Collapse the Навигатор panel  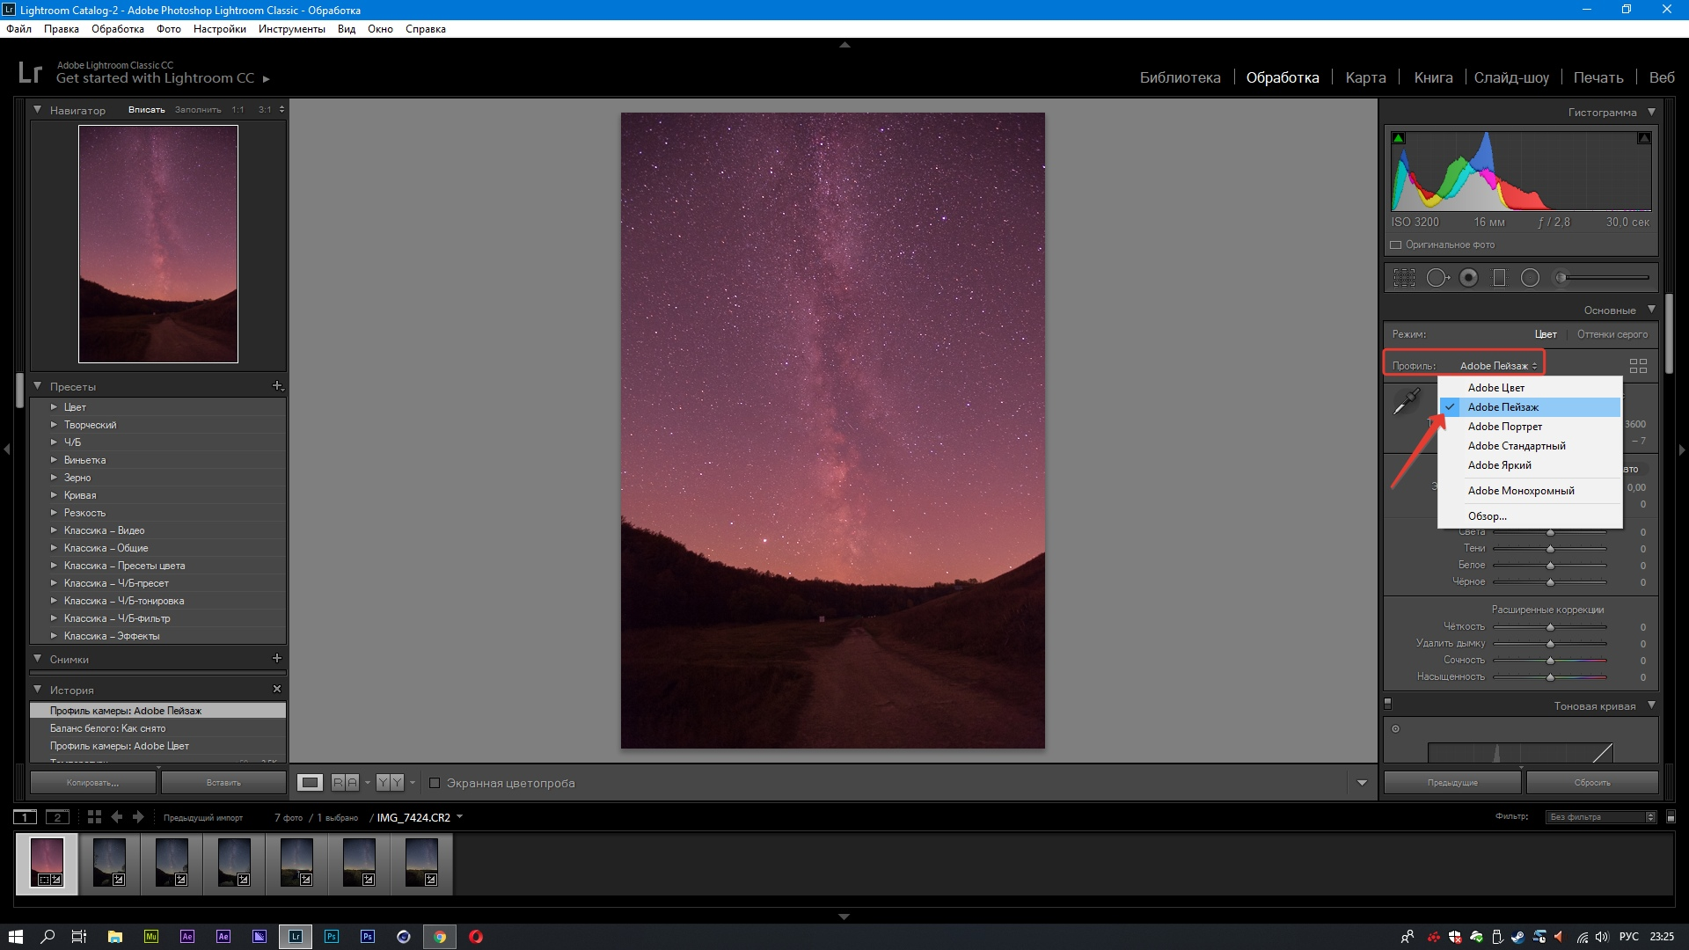(x=38, y=110)
